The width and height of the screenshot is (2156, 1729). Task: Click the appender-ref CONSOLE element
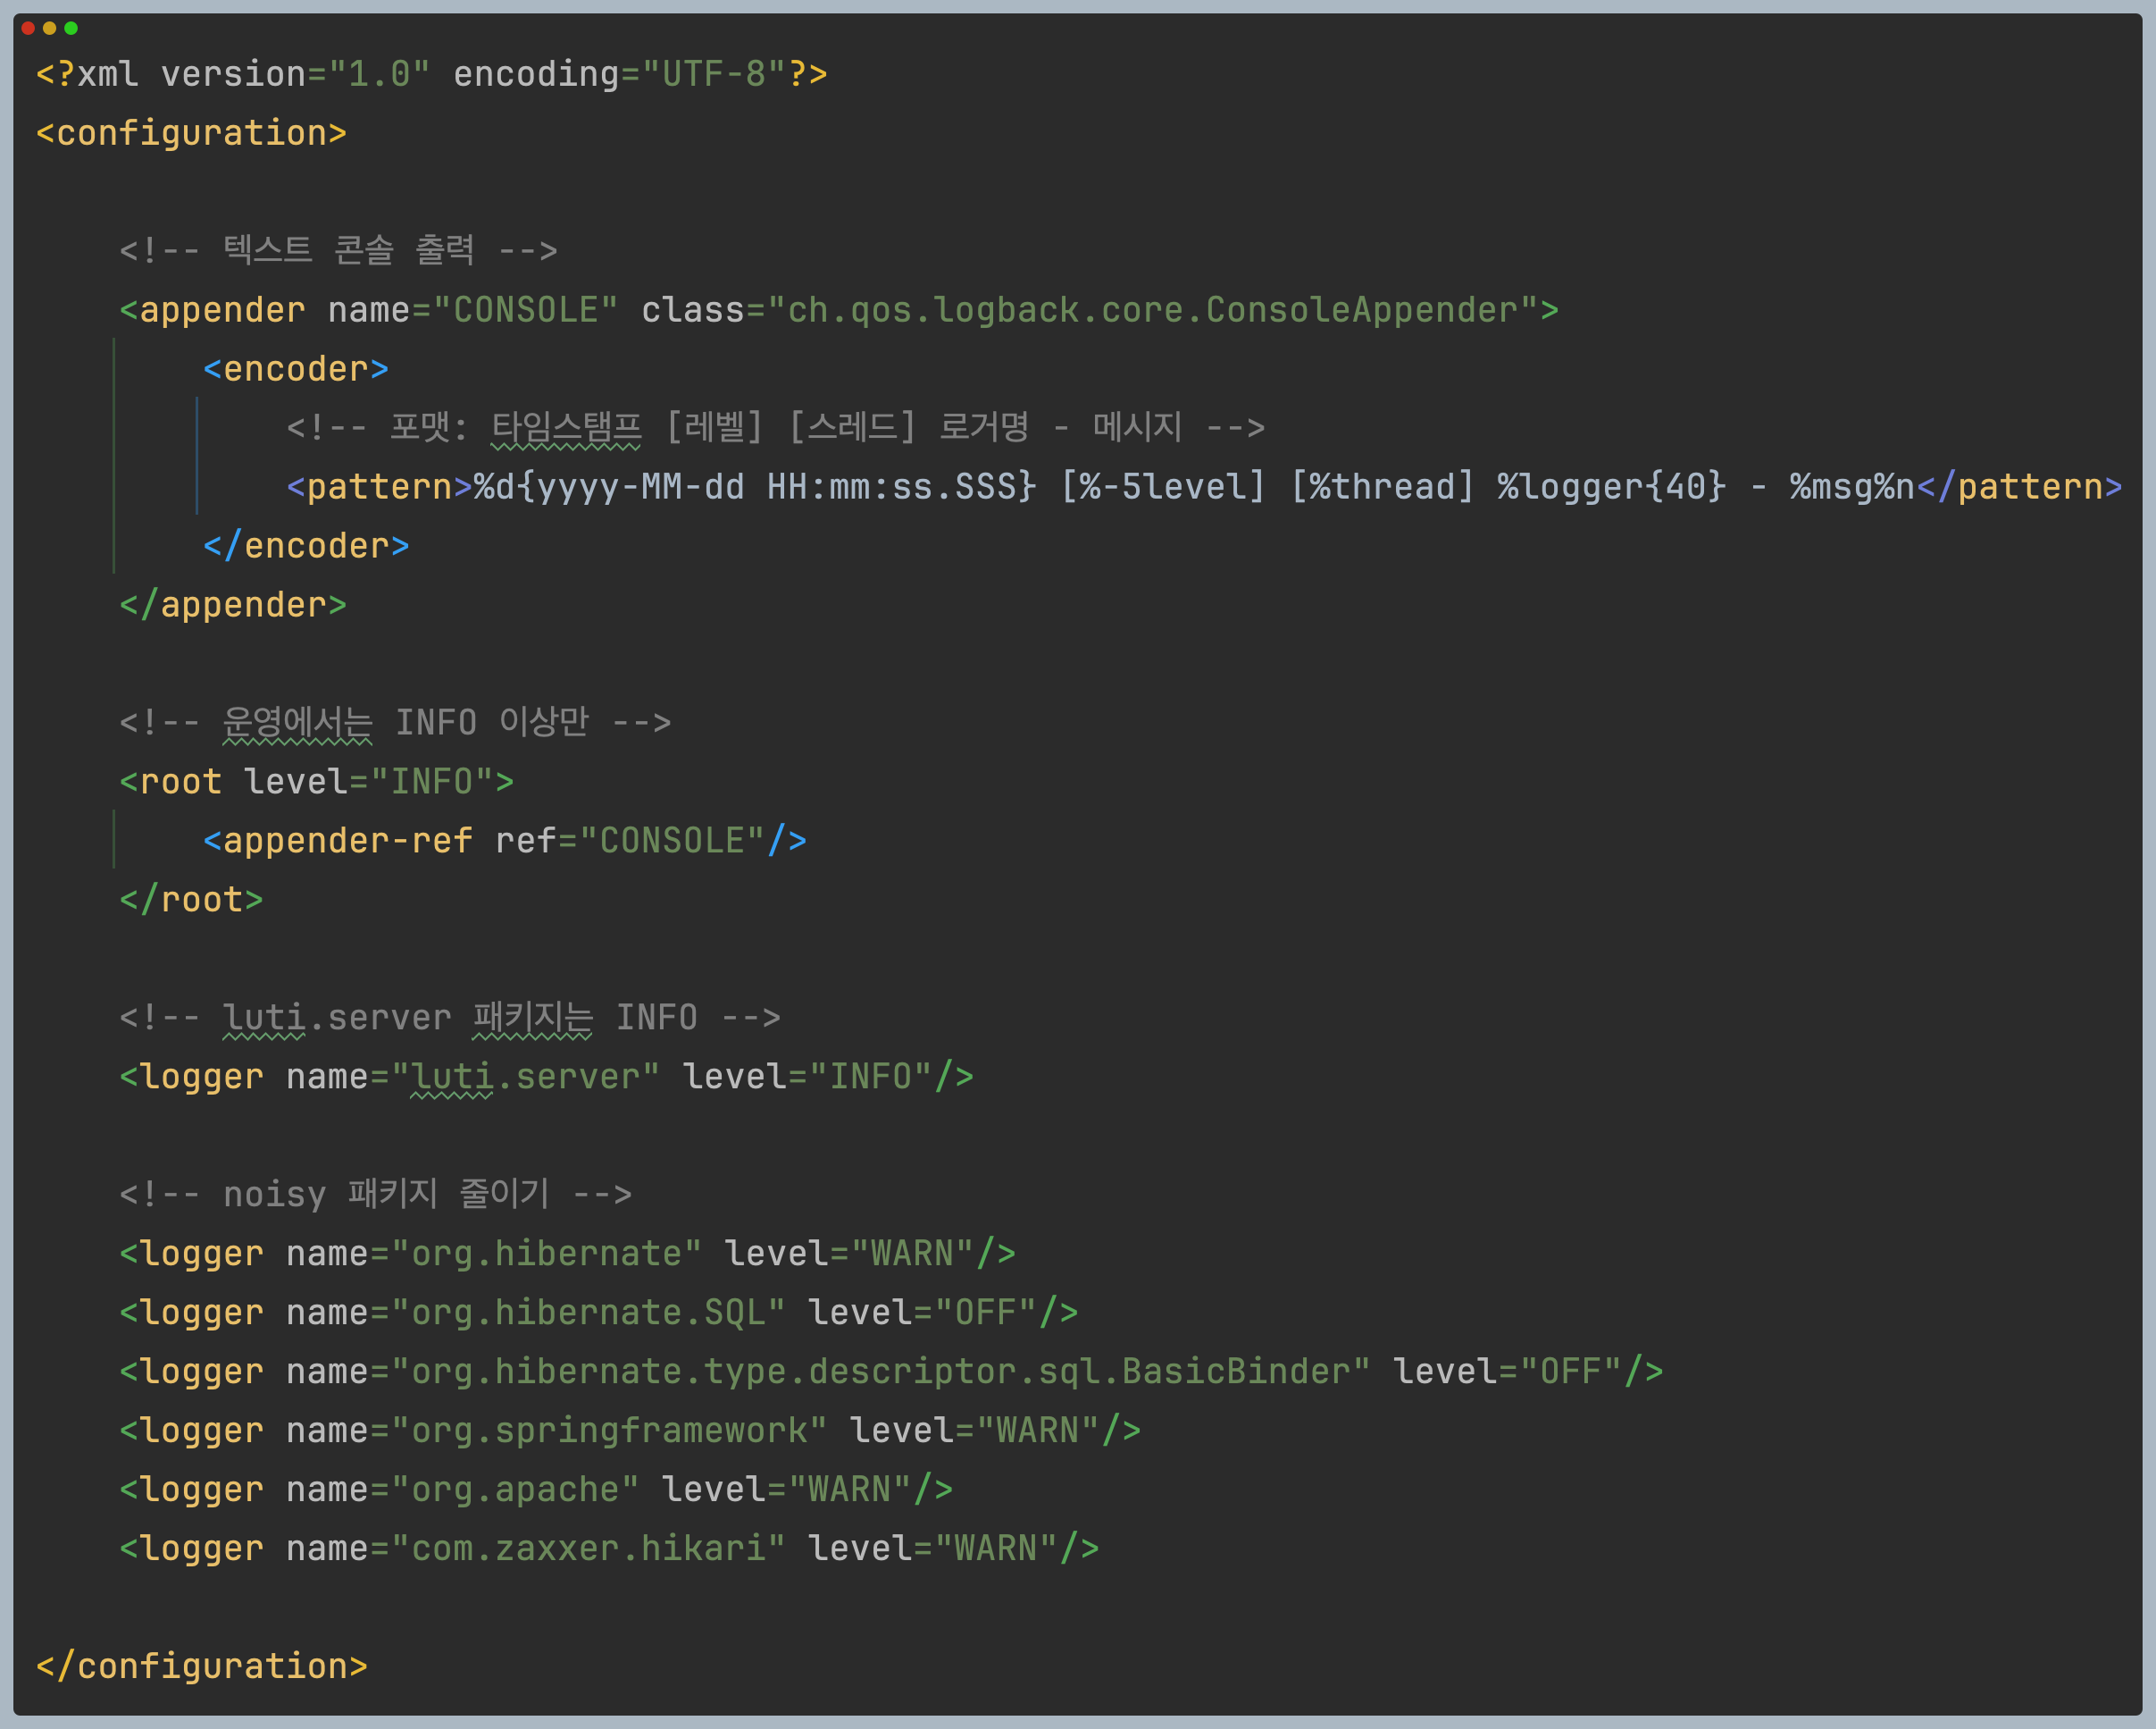pyautogui.click(x=504, y=841)
